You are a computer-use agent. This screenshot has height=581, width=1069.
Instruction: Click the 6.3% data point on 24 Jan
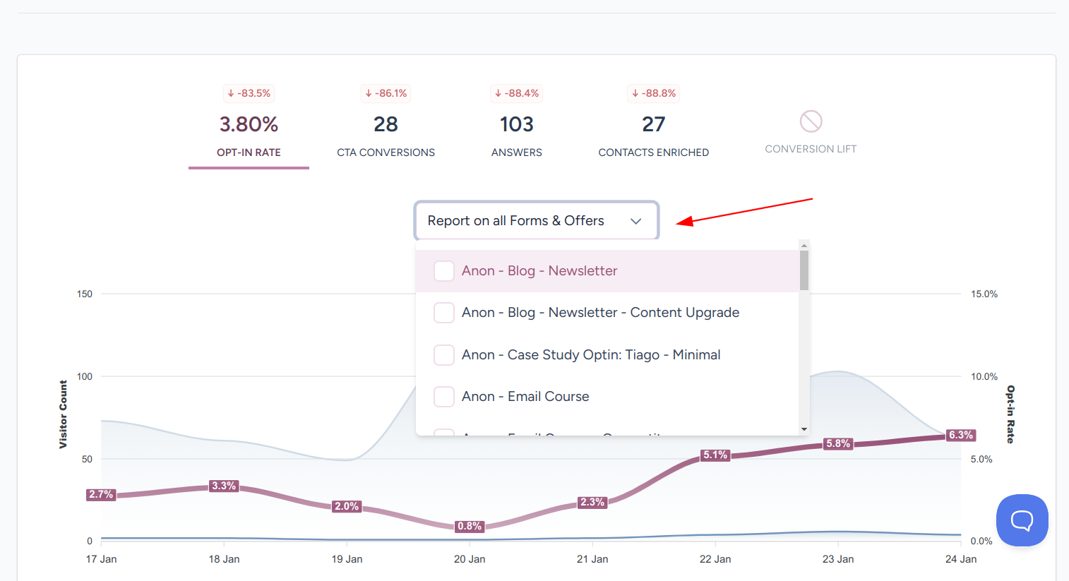click(961, 436)
